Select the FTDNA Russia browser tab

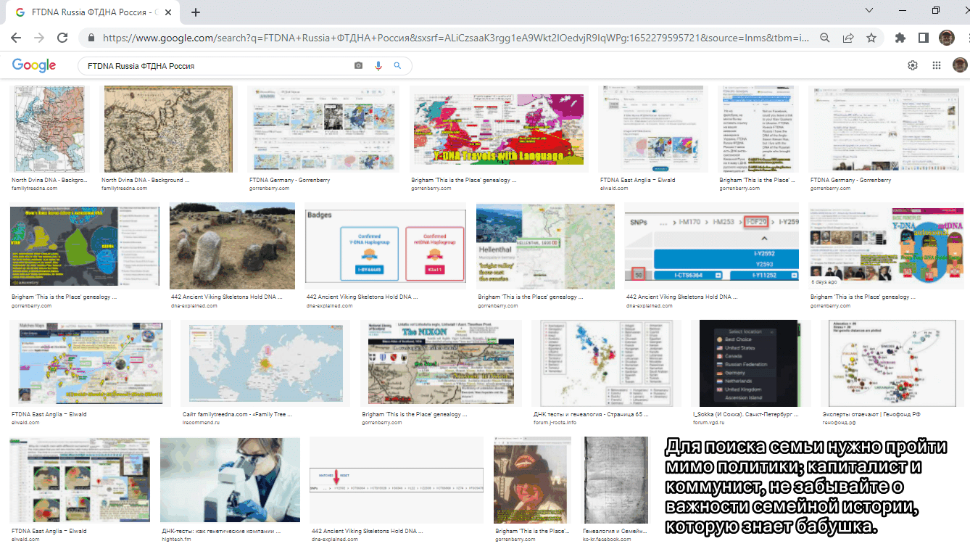91,12
